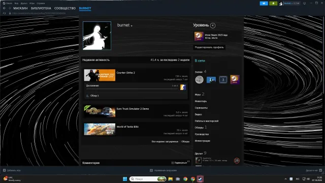Switch to Big Picture mode icon
The width and height of the screenshot is (325, 183).
(304, 4)
